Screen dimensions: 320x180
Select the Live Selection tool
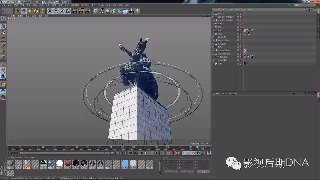click(18, 11)
